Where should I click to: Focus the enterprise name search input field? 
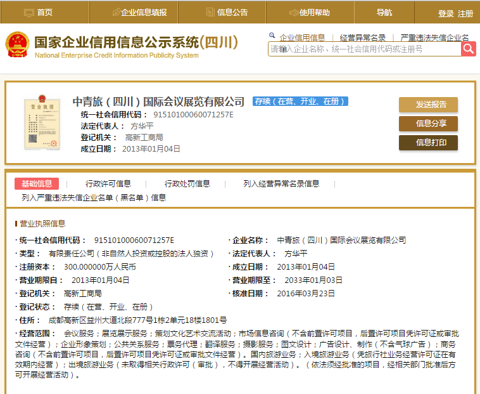pyautogui.click(x=365, y=49)
